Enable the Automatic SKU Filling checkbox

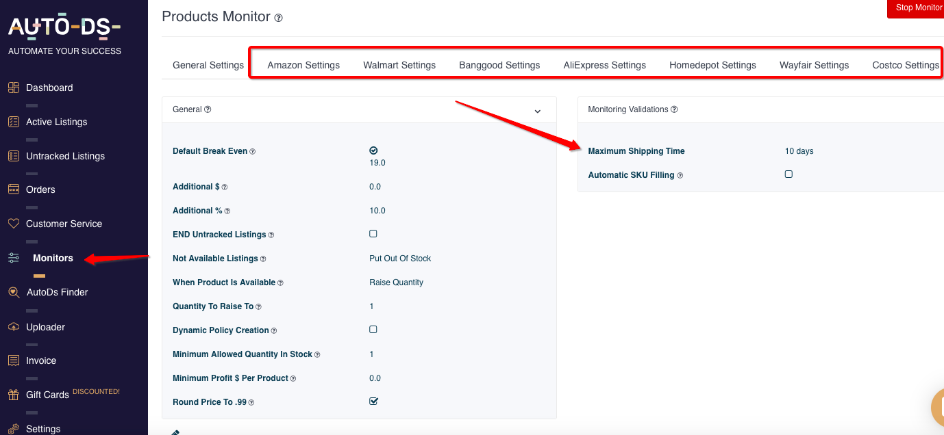pos(788,174)
